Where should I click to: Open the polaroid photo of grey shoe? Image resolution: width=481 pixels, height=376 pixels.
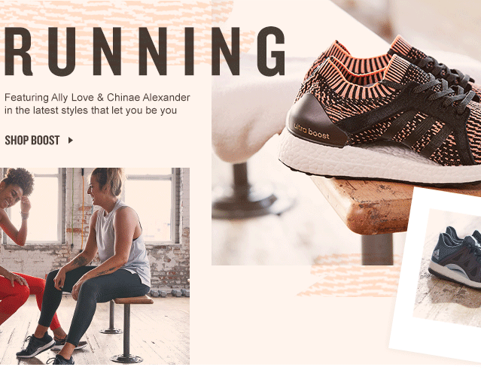tap(437, 274)
